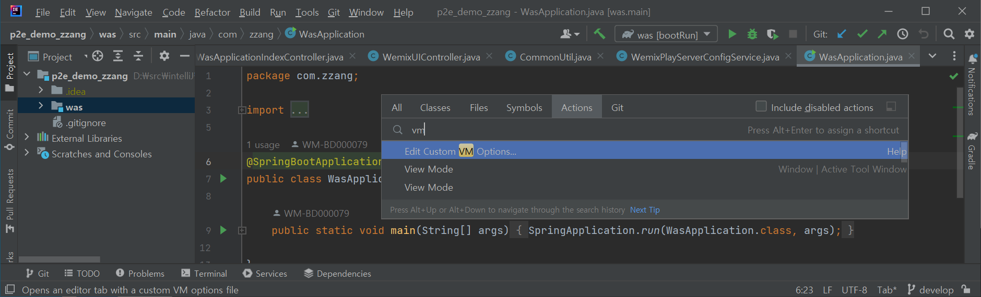Switch to Symbols tab in search popup
981x297 pixels.
[x=524, y=107]
